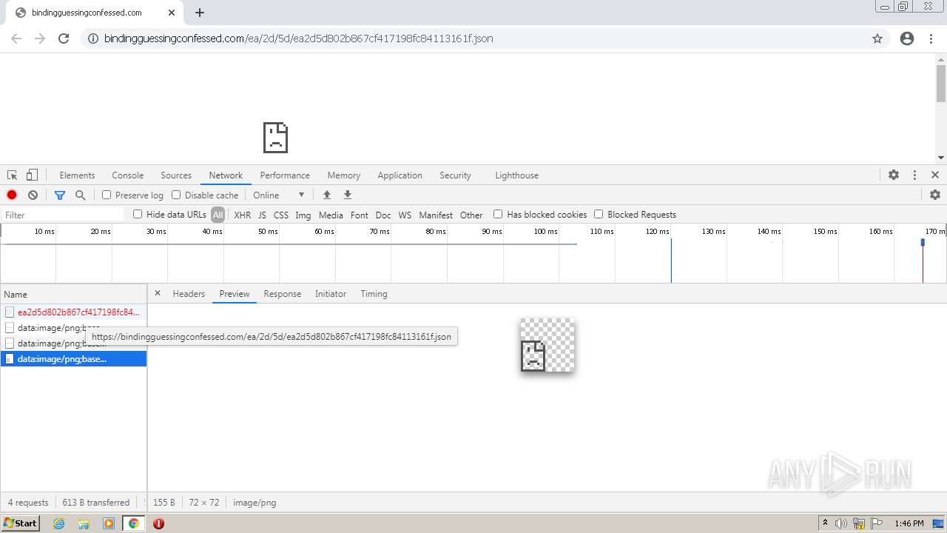Open the Chrome three-dot menu
947x533 pixels.
(x=931, y=38)
